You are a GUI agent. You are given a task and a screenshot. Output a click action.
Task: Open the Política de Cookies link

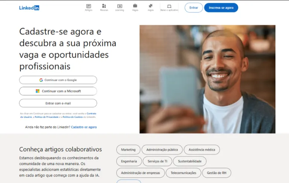[73, 117]
